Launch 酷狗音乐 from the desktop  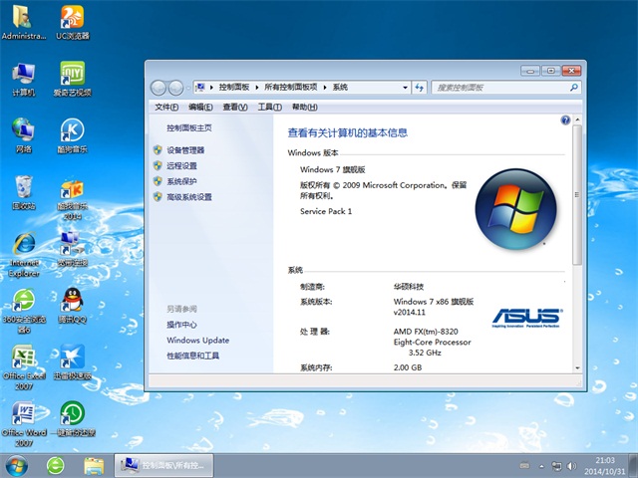72,131
